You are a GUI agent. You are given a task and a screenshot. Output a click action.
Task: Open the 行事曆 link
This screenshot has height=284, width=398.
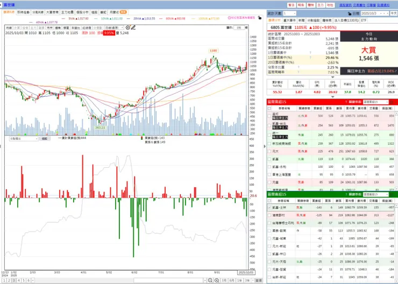[371, 5]
